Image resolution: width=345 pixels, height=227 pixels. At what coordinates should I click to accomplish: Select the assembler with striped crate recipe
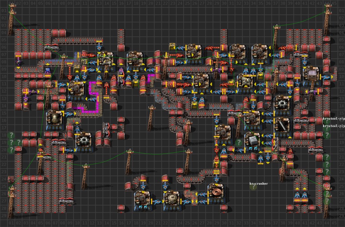(312, 76)
